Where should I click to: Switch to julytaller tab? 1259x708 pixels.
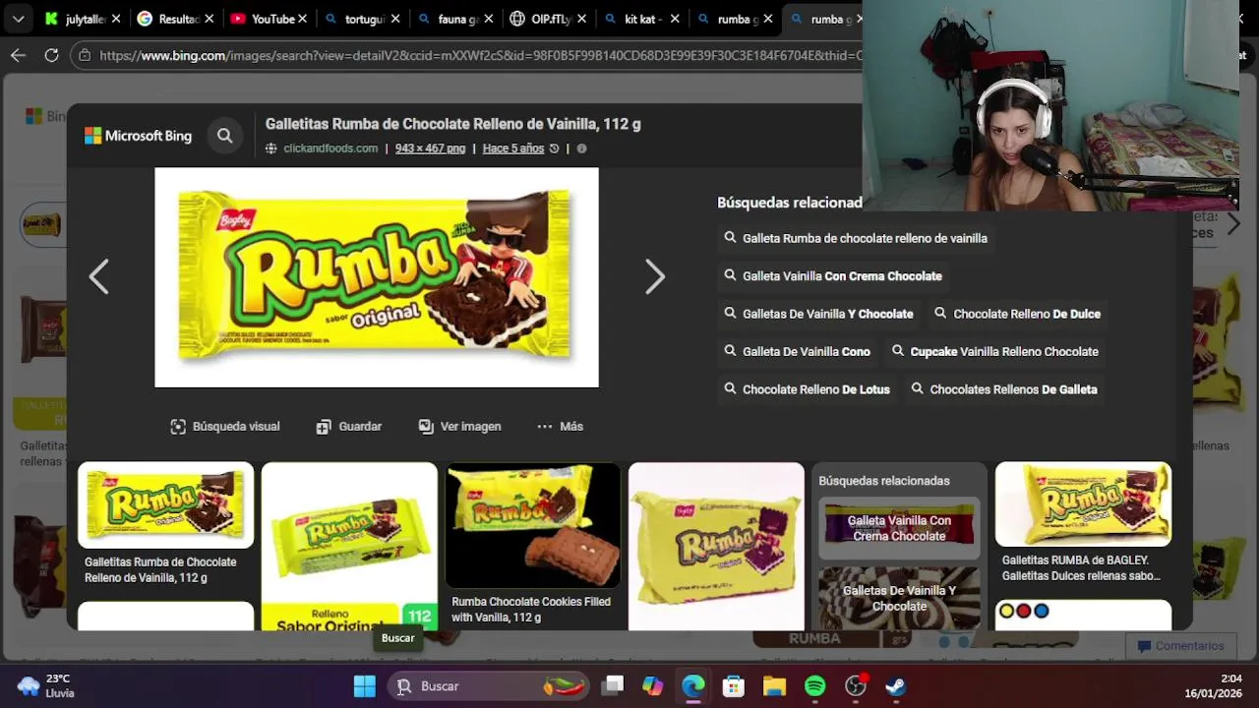click(x=76, y=19)
